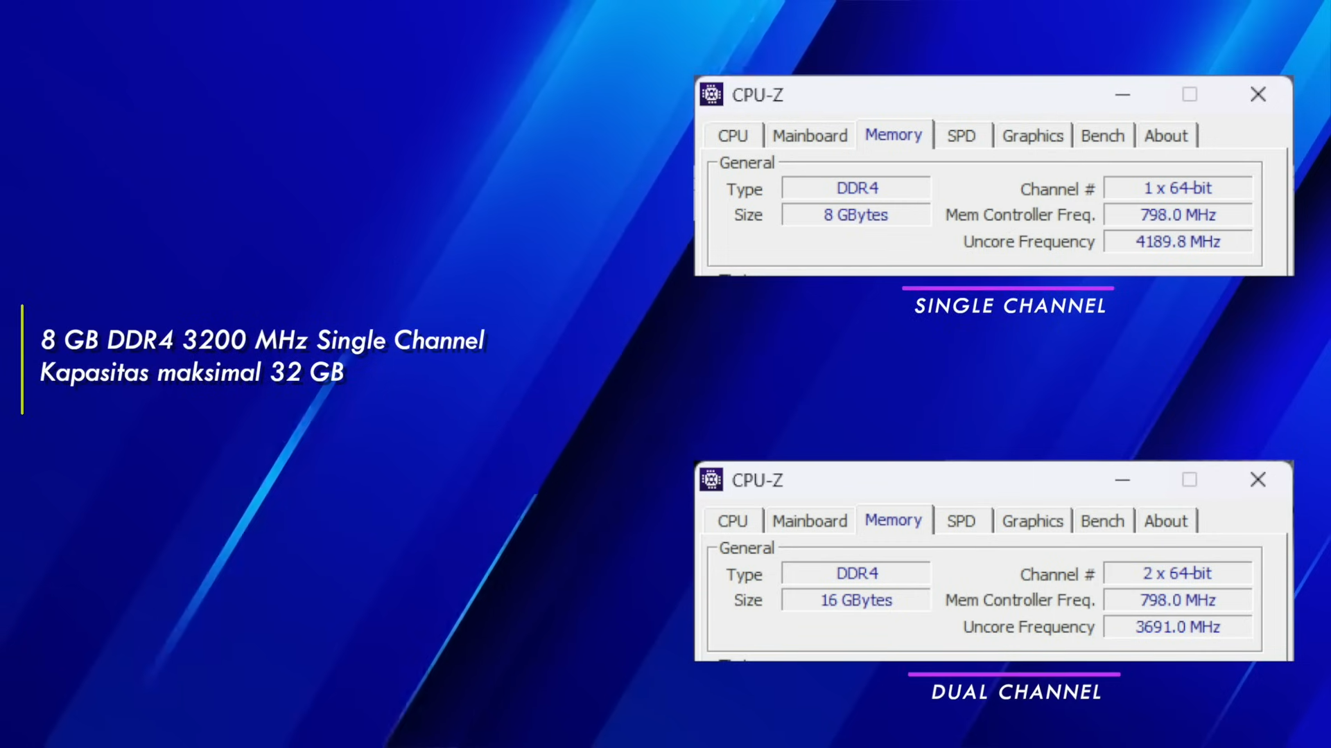Click the 'SINGLE CHANNEL' caption text
The width and height of the screenshot is (1331, 748).
point(1010,305)
